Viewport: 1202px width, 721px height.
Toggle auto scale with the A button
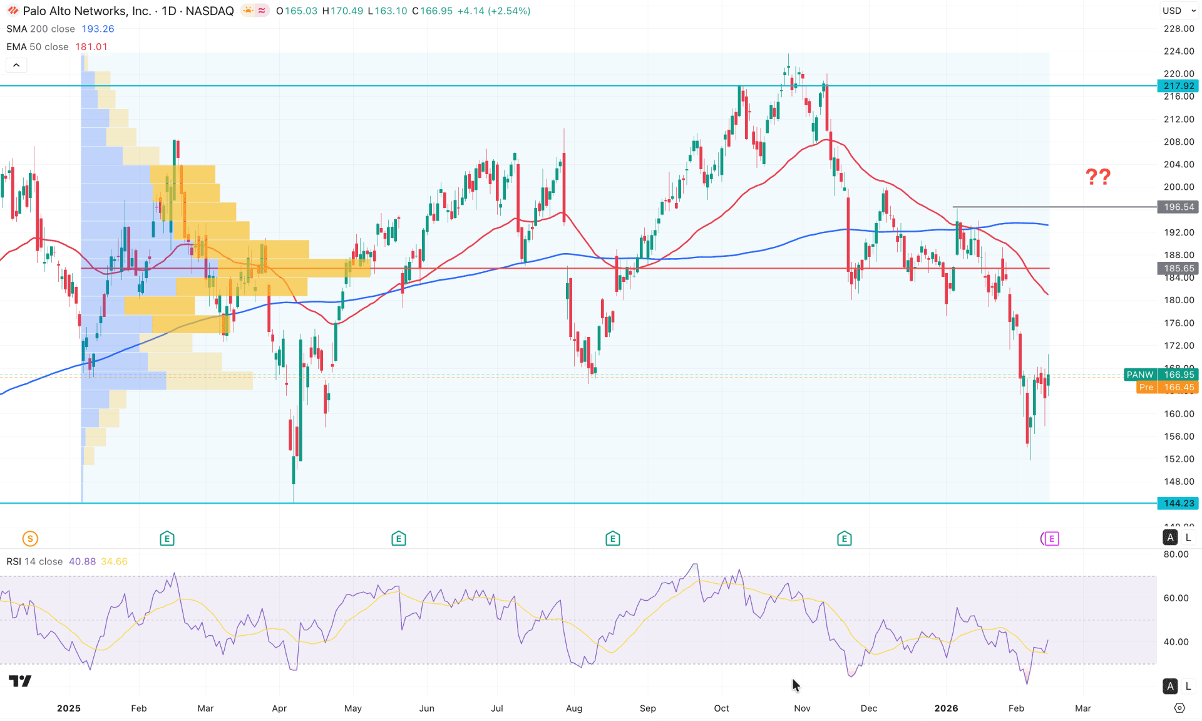(x=1170, y=537)
